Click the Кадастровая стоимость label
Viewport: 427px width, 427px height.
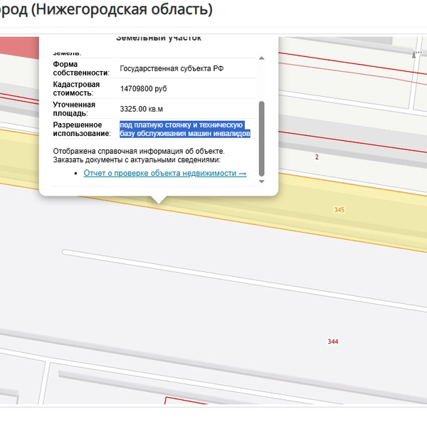(x=76, y=89)
